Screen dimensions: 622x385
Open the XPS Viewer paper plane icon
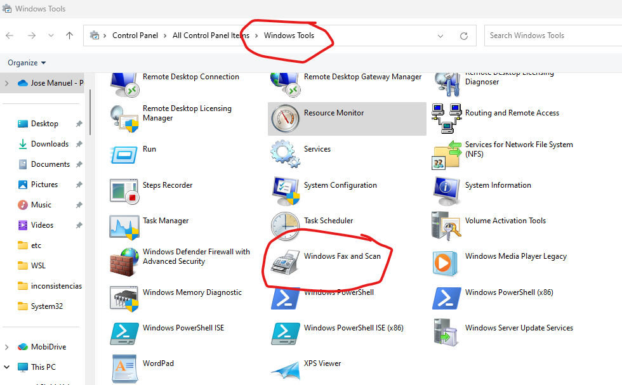[x=286, y=370]
